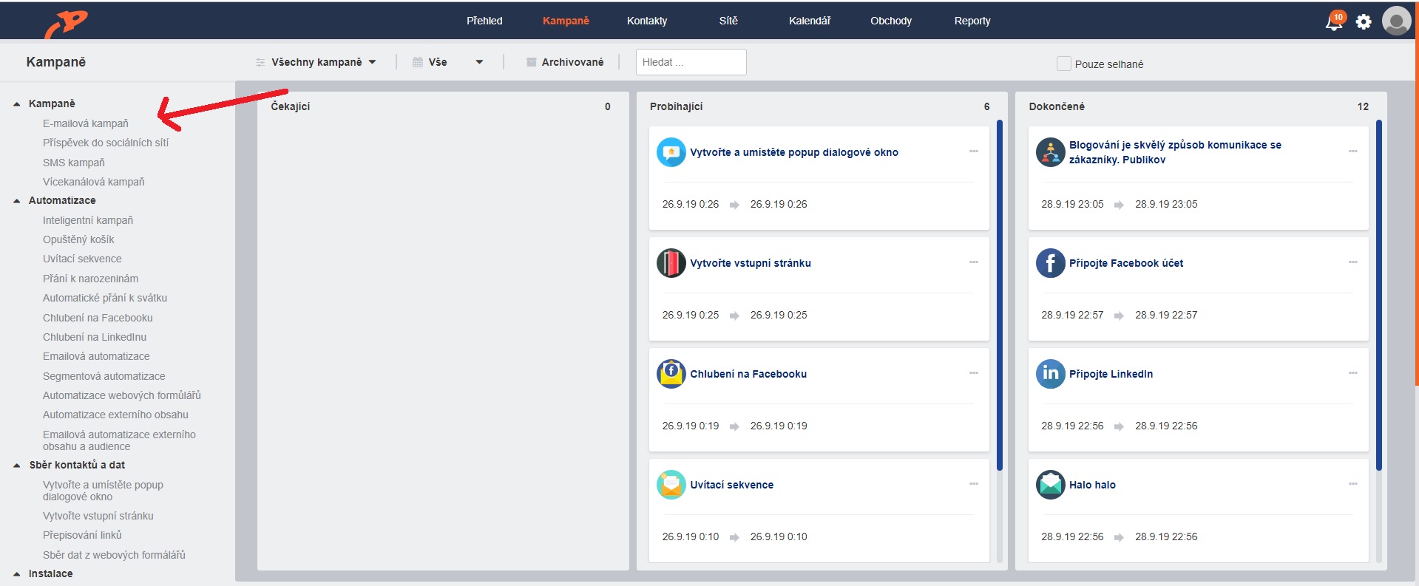Open the Kampaně top menu

pos(566,21)
